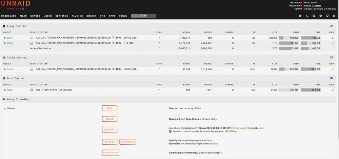Click green status dot for Cache
The height and width of the screenshot is (159, 339).
tap(5, 69)
